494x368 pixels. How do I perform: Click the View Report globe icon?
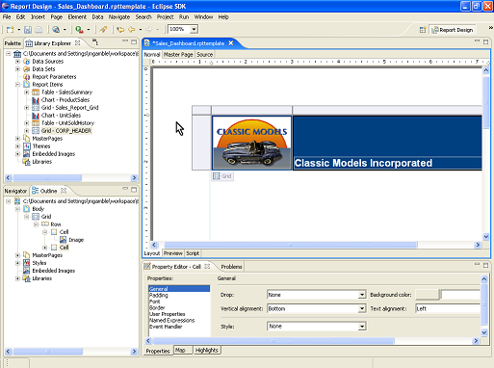click(x=56, y=30)
